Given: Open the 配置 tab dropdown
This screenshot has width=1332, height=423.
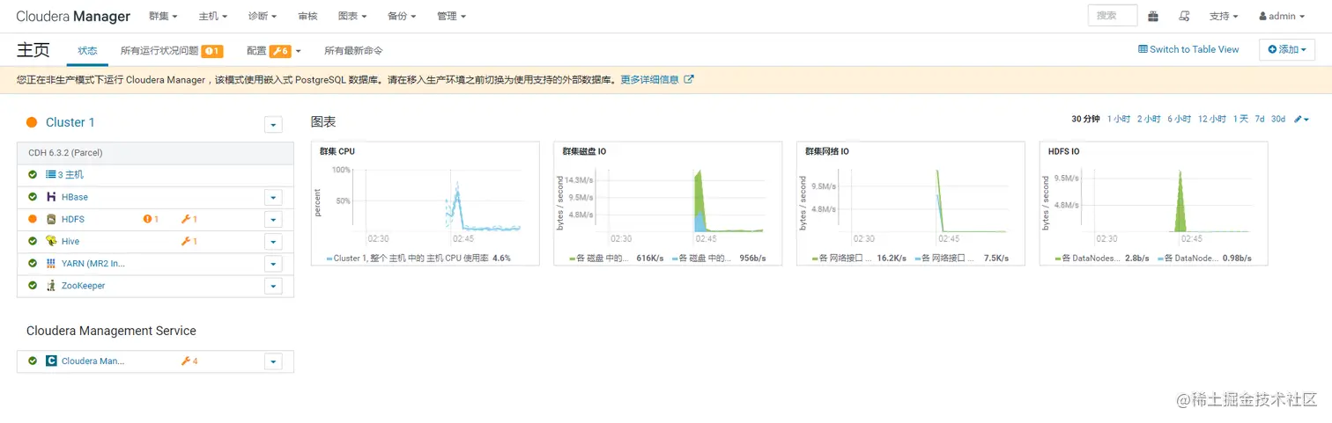Looking at the screenshot, I should 273,51.
